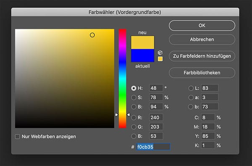The width and height of the screenshot is (252, 166).
Task: Click the hex field f0cb35
Action: click(x=153, y=147)
